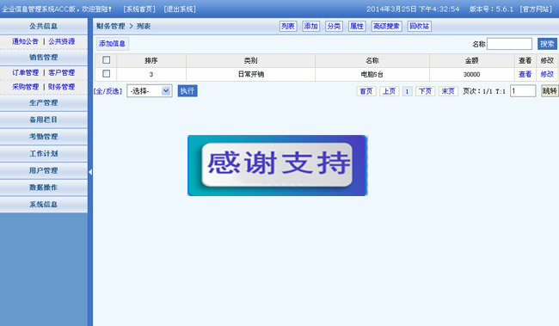Viewport: 559px width, 326px height.
Task: Click the 跳转 button
Action: point(550,91)
